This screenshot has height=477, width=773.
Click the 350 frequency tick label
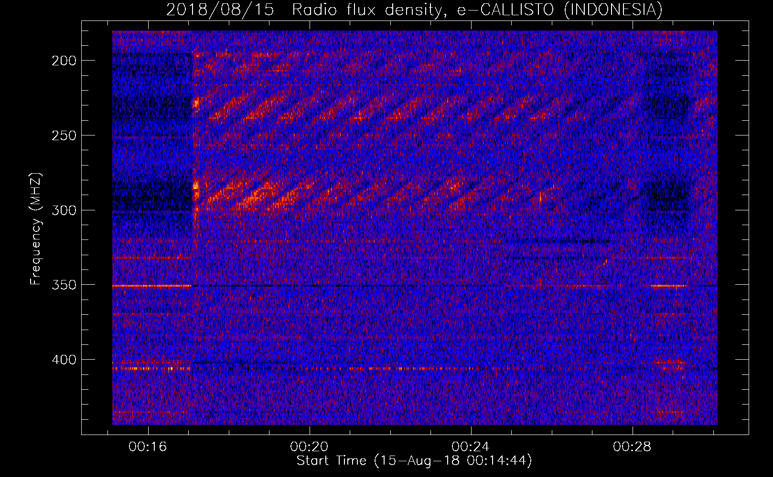point(64,285)
